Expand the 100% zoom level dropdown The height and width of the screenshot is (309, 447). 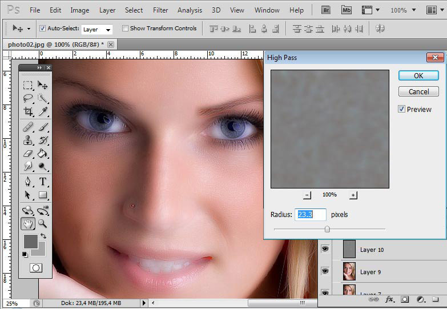[x=413, y=10]
